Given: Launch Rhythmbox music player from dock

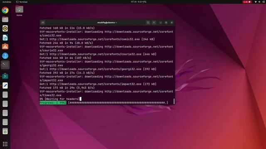Looking at the screenshot, I should pos(5,29).
